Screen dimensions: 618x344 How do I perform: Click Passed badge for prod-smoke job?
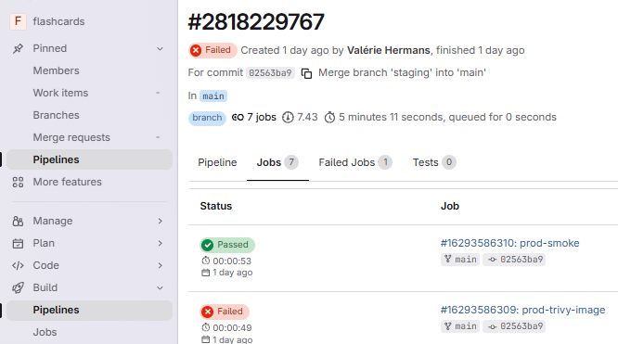pos(227,245)
